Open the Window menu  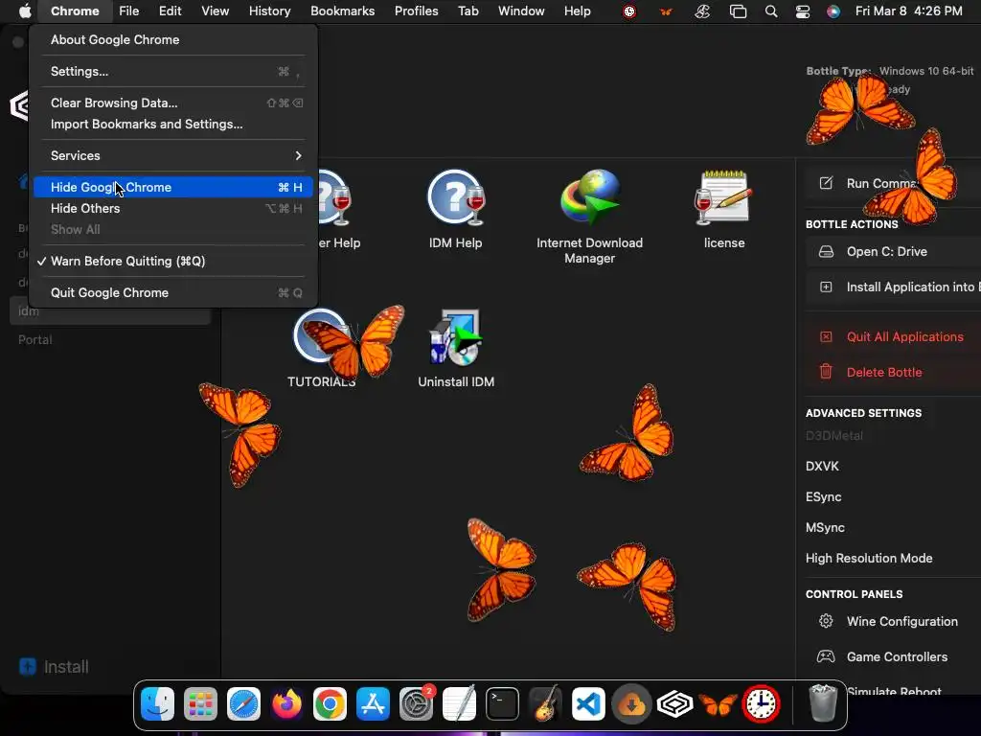521,11
